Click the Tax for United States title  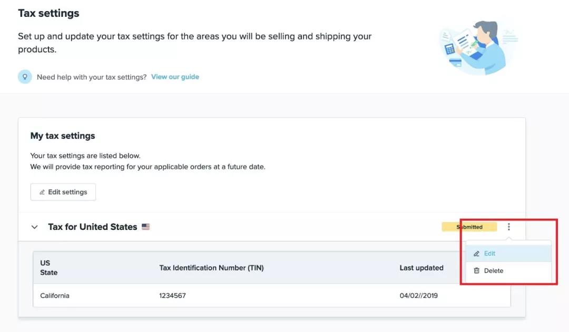coord(92,227)
